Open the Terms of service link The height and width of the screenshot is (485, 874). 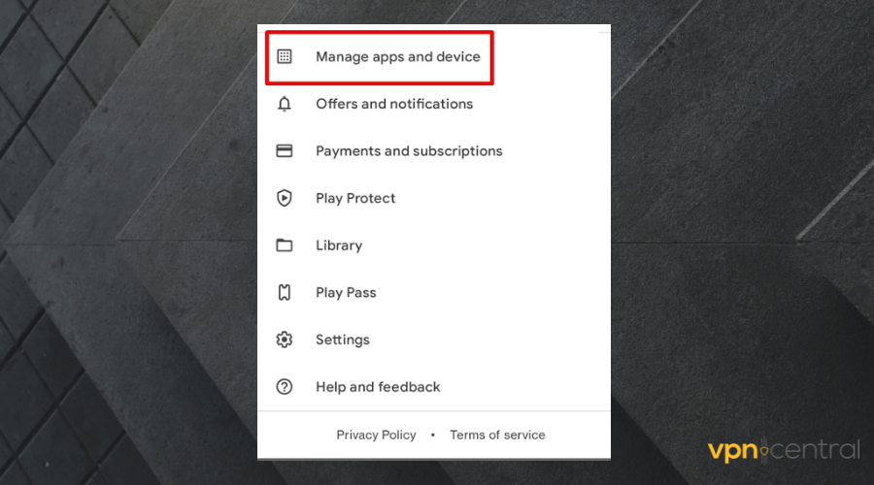pyautogui.click(x=497, y=436)
